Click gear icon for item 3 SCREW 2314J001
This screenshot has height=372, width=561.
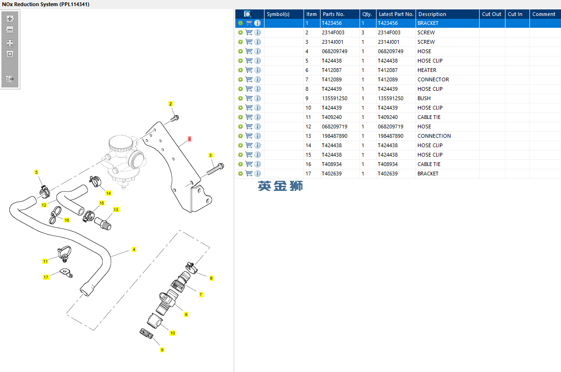[240, 42]
